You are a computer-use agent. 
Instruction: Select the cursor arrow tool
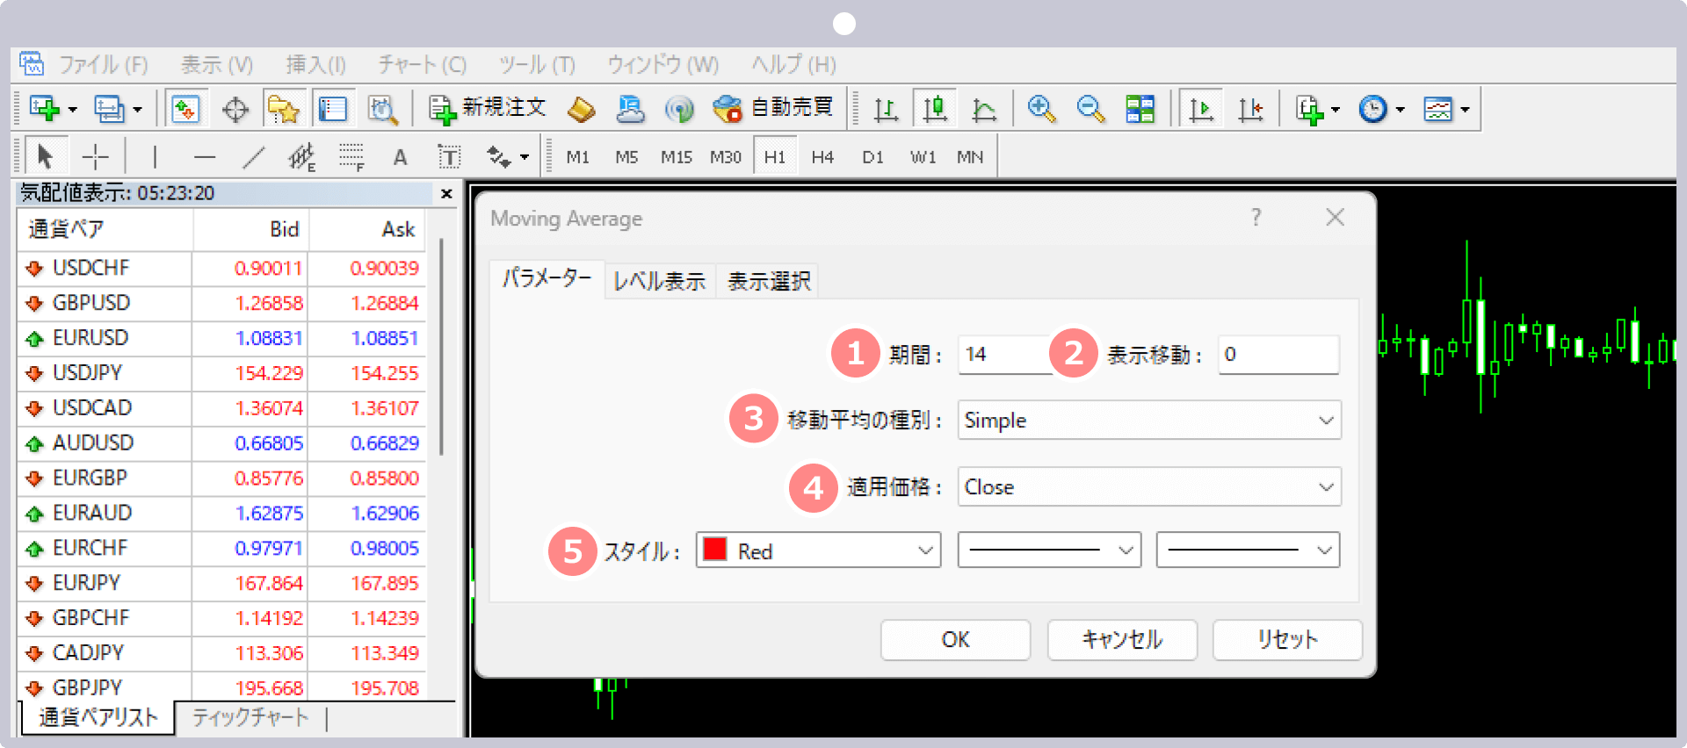(x=45, y=157)
